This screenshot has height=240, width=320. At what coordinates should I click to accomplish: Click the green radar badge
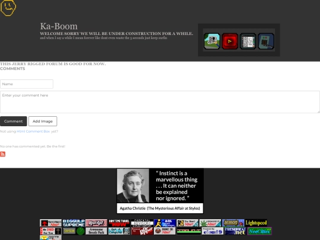(73, 231)
